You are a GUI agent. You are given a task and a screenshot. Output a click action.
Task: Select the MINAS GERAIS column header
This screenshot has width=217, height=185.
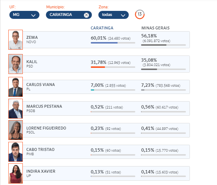click(x=155, y=28)
